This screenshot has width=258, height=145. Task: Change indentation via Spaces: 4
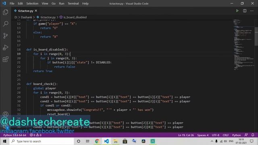pyautogui.click(x=203, y=135)
